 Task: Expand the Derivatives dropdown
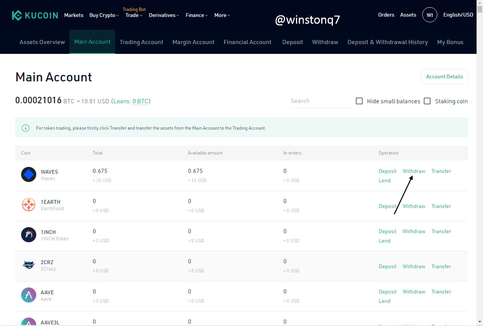tap(164, 15)
